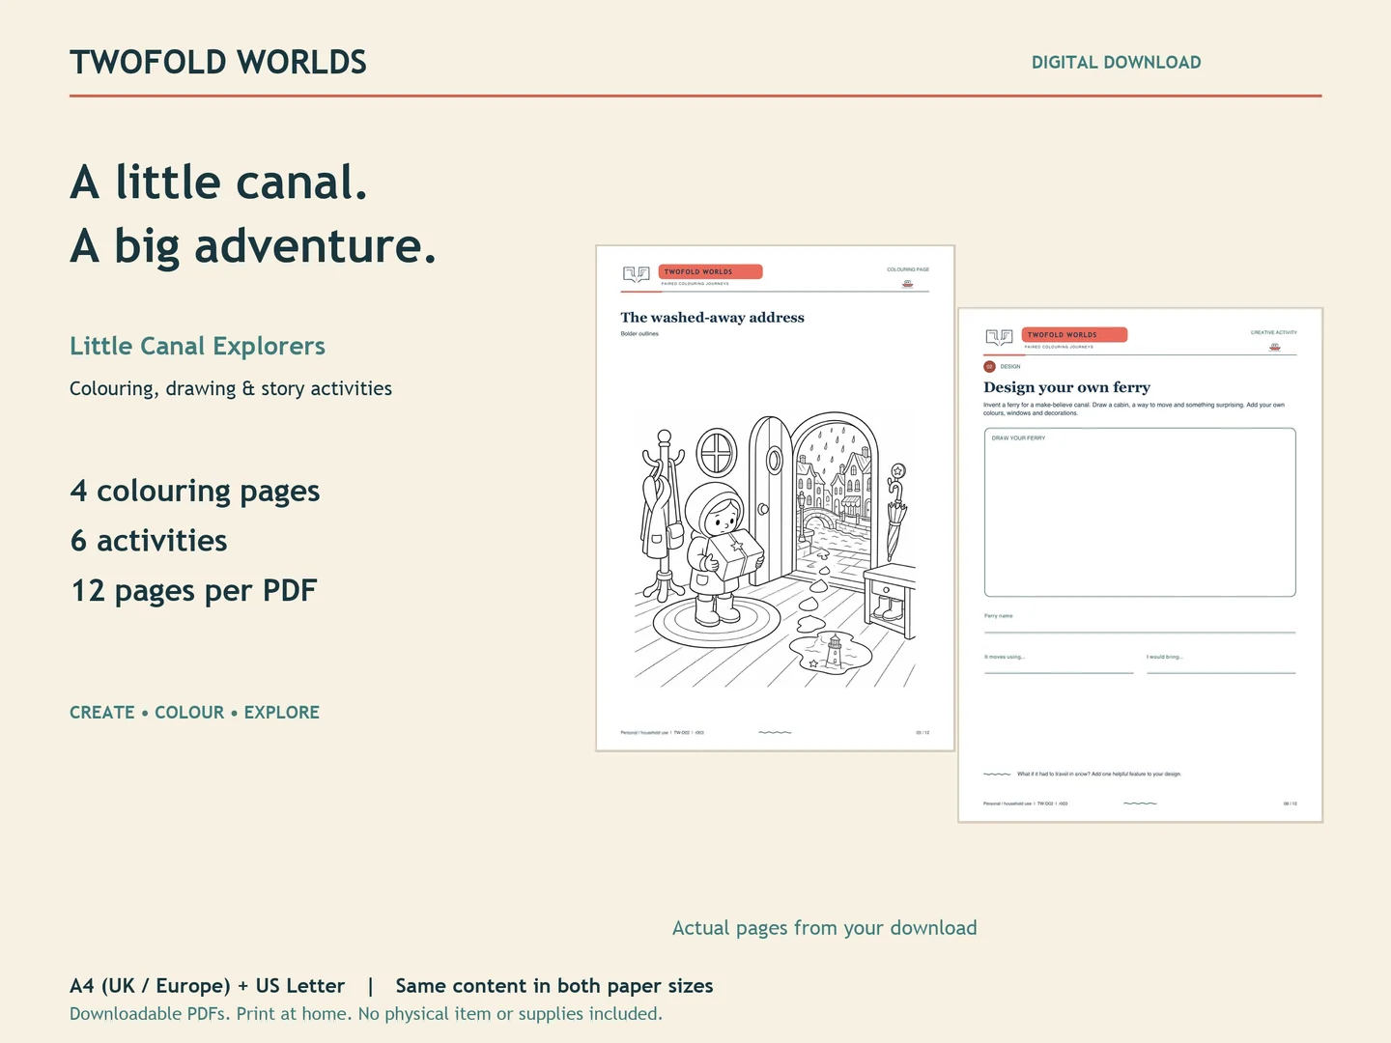Viewport: 1391px width, 1043px height.
Task: Click 'The washed-away address' page title
Action: click(712, 318)
